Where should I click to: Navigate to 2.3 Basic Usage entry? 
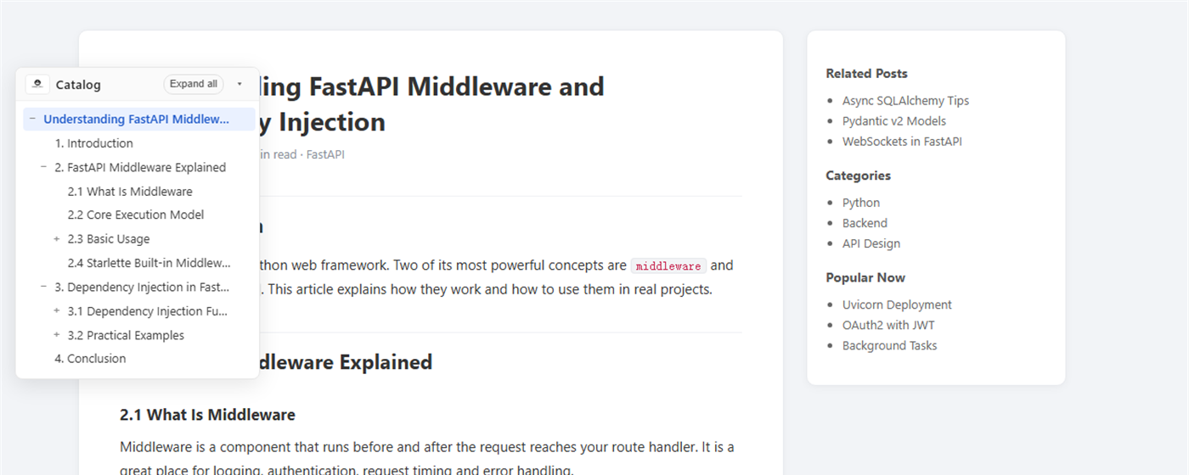pos(109,239)
